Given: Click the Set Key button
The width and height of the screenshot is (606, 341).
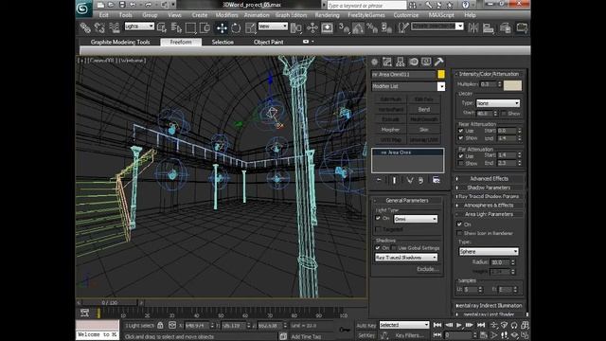Looking at the screenshot, I should pos(366,335).
